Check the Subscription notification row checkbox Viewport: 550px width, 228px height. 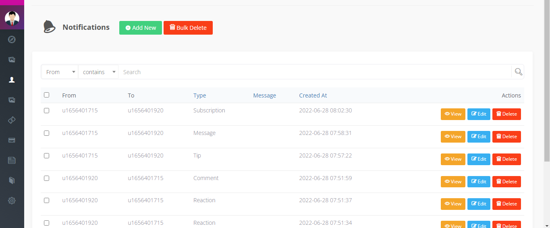[46, 110]
